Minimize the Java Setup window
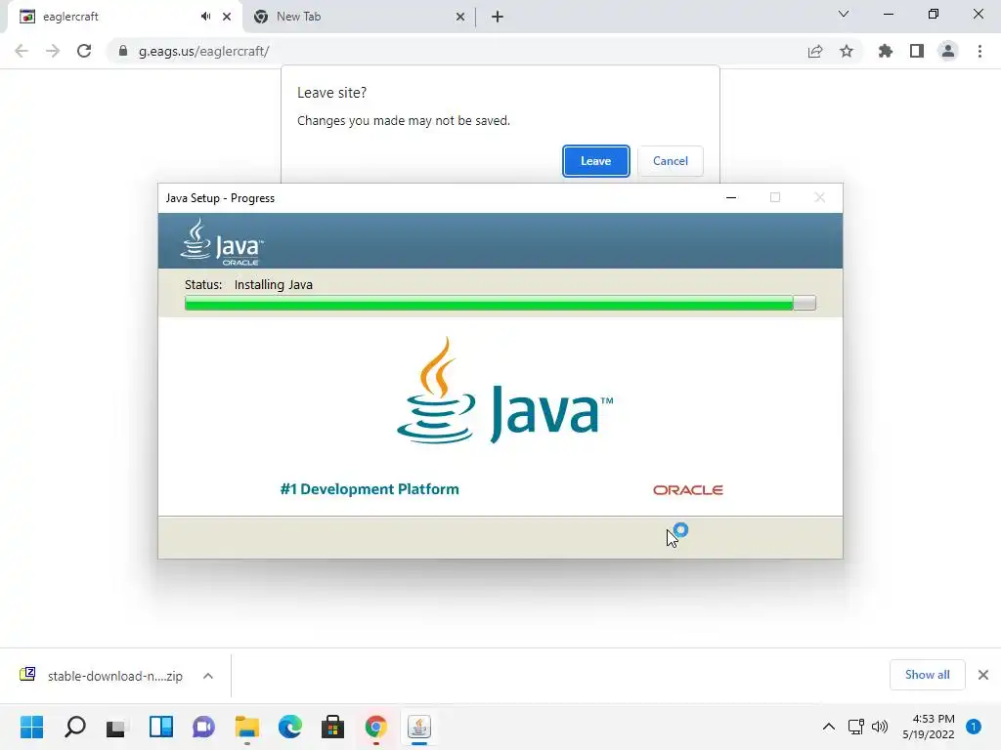This screenshot has width=1001, height=750. pyautogui.click(x=731, y=197)
